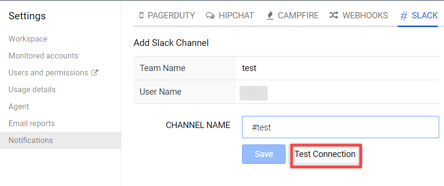
Task: Select the Campfire tab
Action: (x=293, y=15)
